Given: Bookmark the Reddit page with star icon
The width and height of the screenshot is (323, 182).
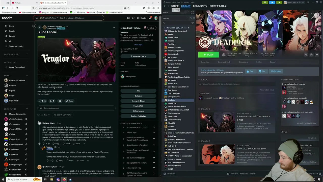Looking at the screenshot, I should coord(128,8).
